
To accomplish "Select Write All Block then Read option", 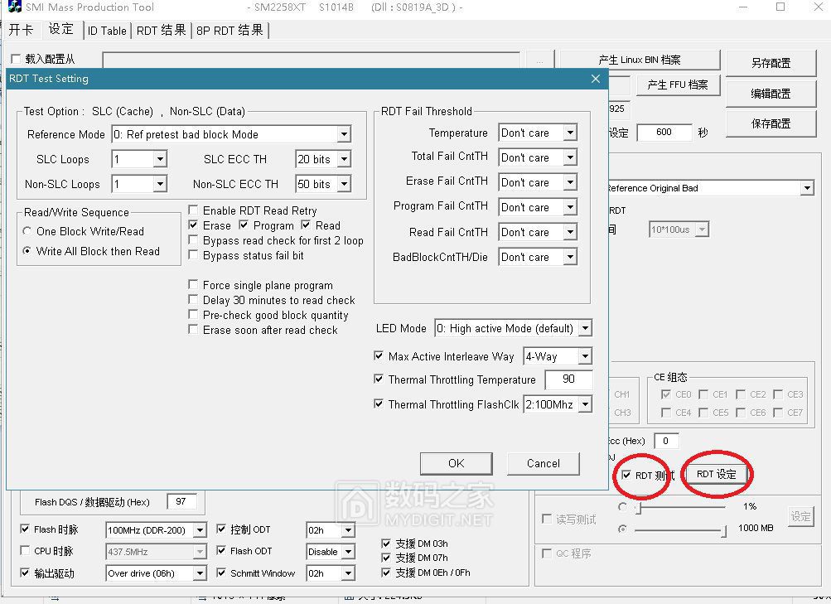I will click(x=27, y=250).
